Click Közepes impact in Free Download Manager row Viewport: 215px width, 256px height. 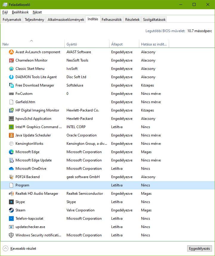pyautogui.click(x=147, y=85)
